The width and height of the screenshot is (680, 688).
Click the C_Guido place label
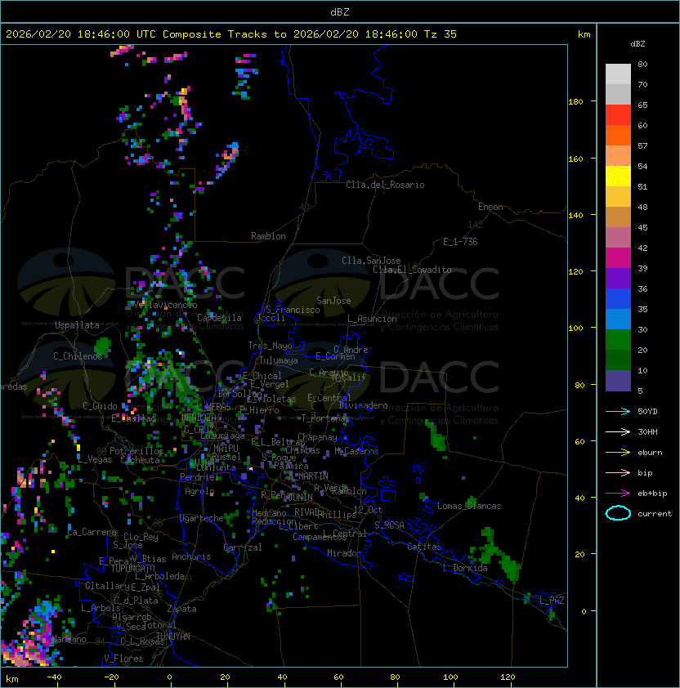[x=100, y=406]
